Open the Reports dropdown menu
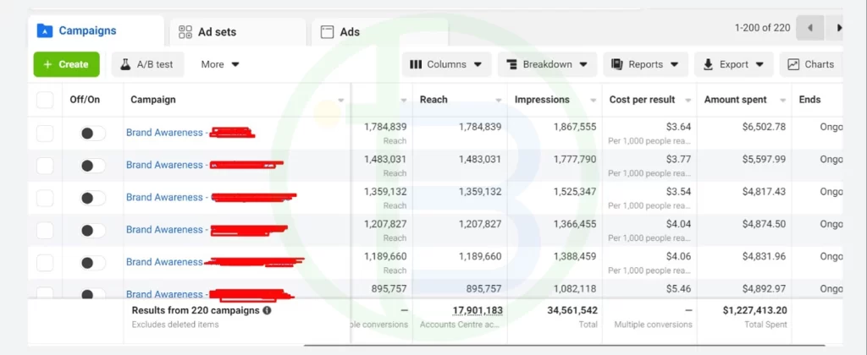867x355 pixels. pyautogui.click(x=645, y=64)
